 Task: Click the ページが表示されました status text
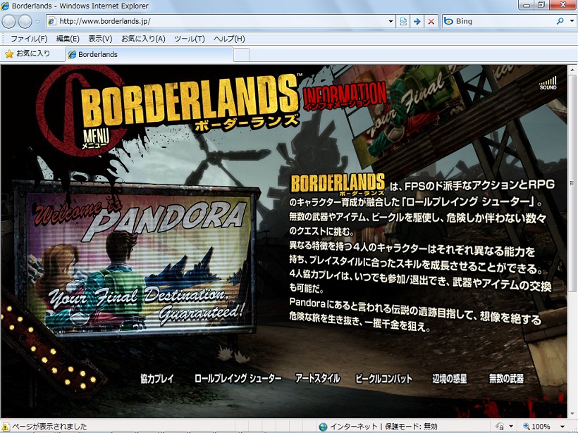[49, 427]
